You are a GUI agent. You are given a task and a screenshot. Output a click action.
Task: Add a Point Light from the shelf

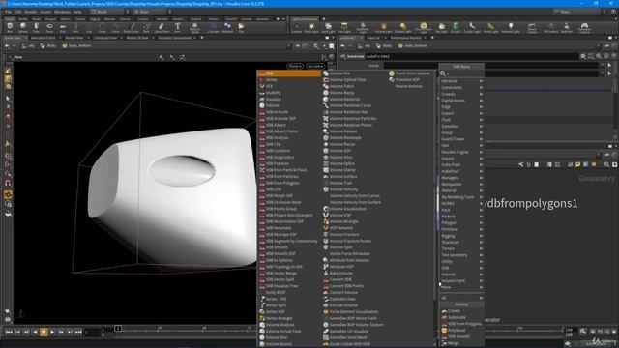(x=311, y=28)
